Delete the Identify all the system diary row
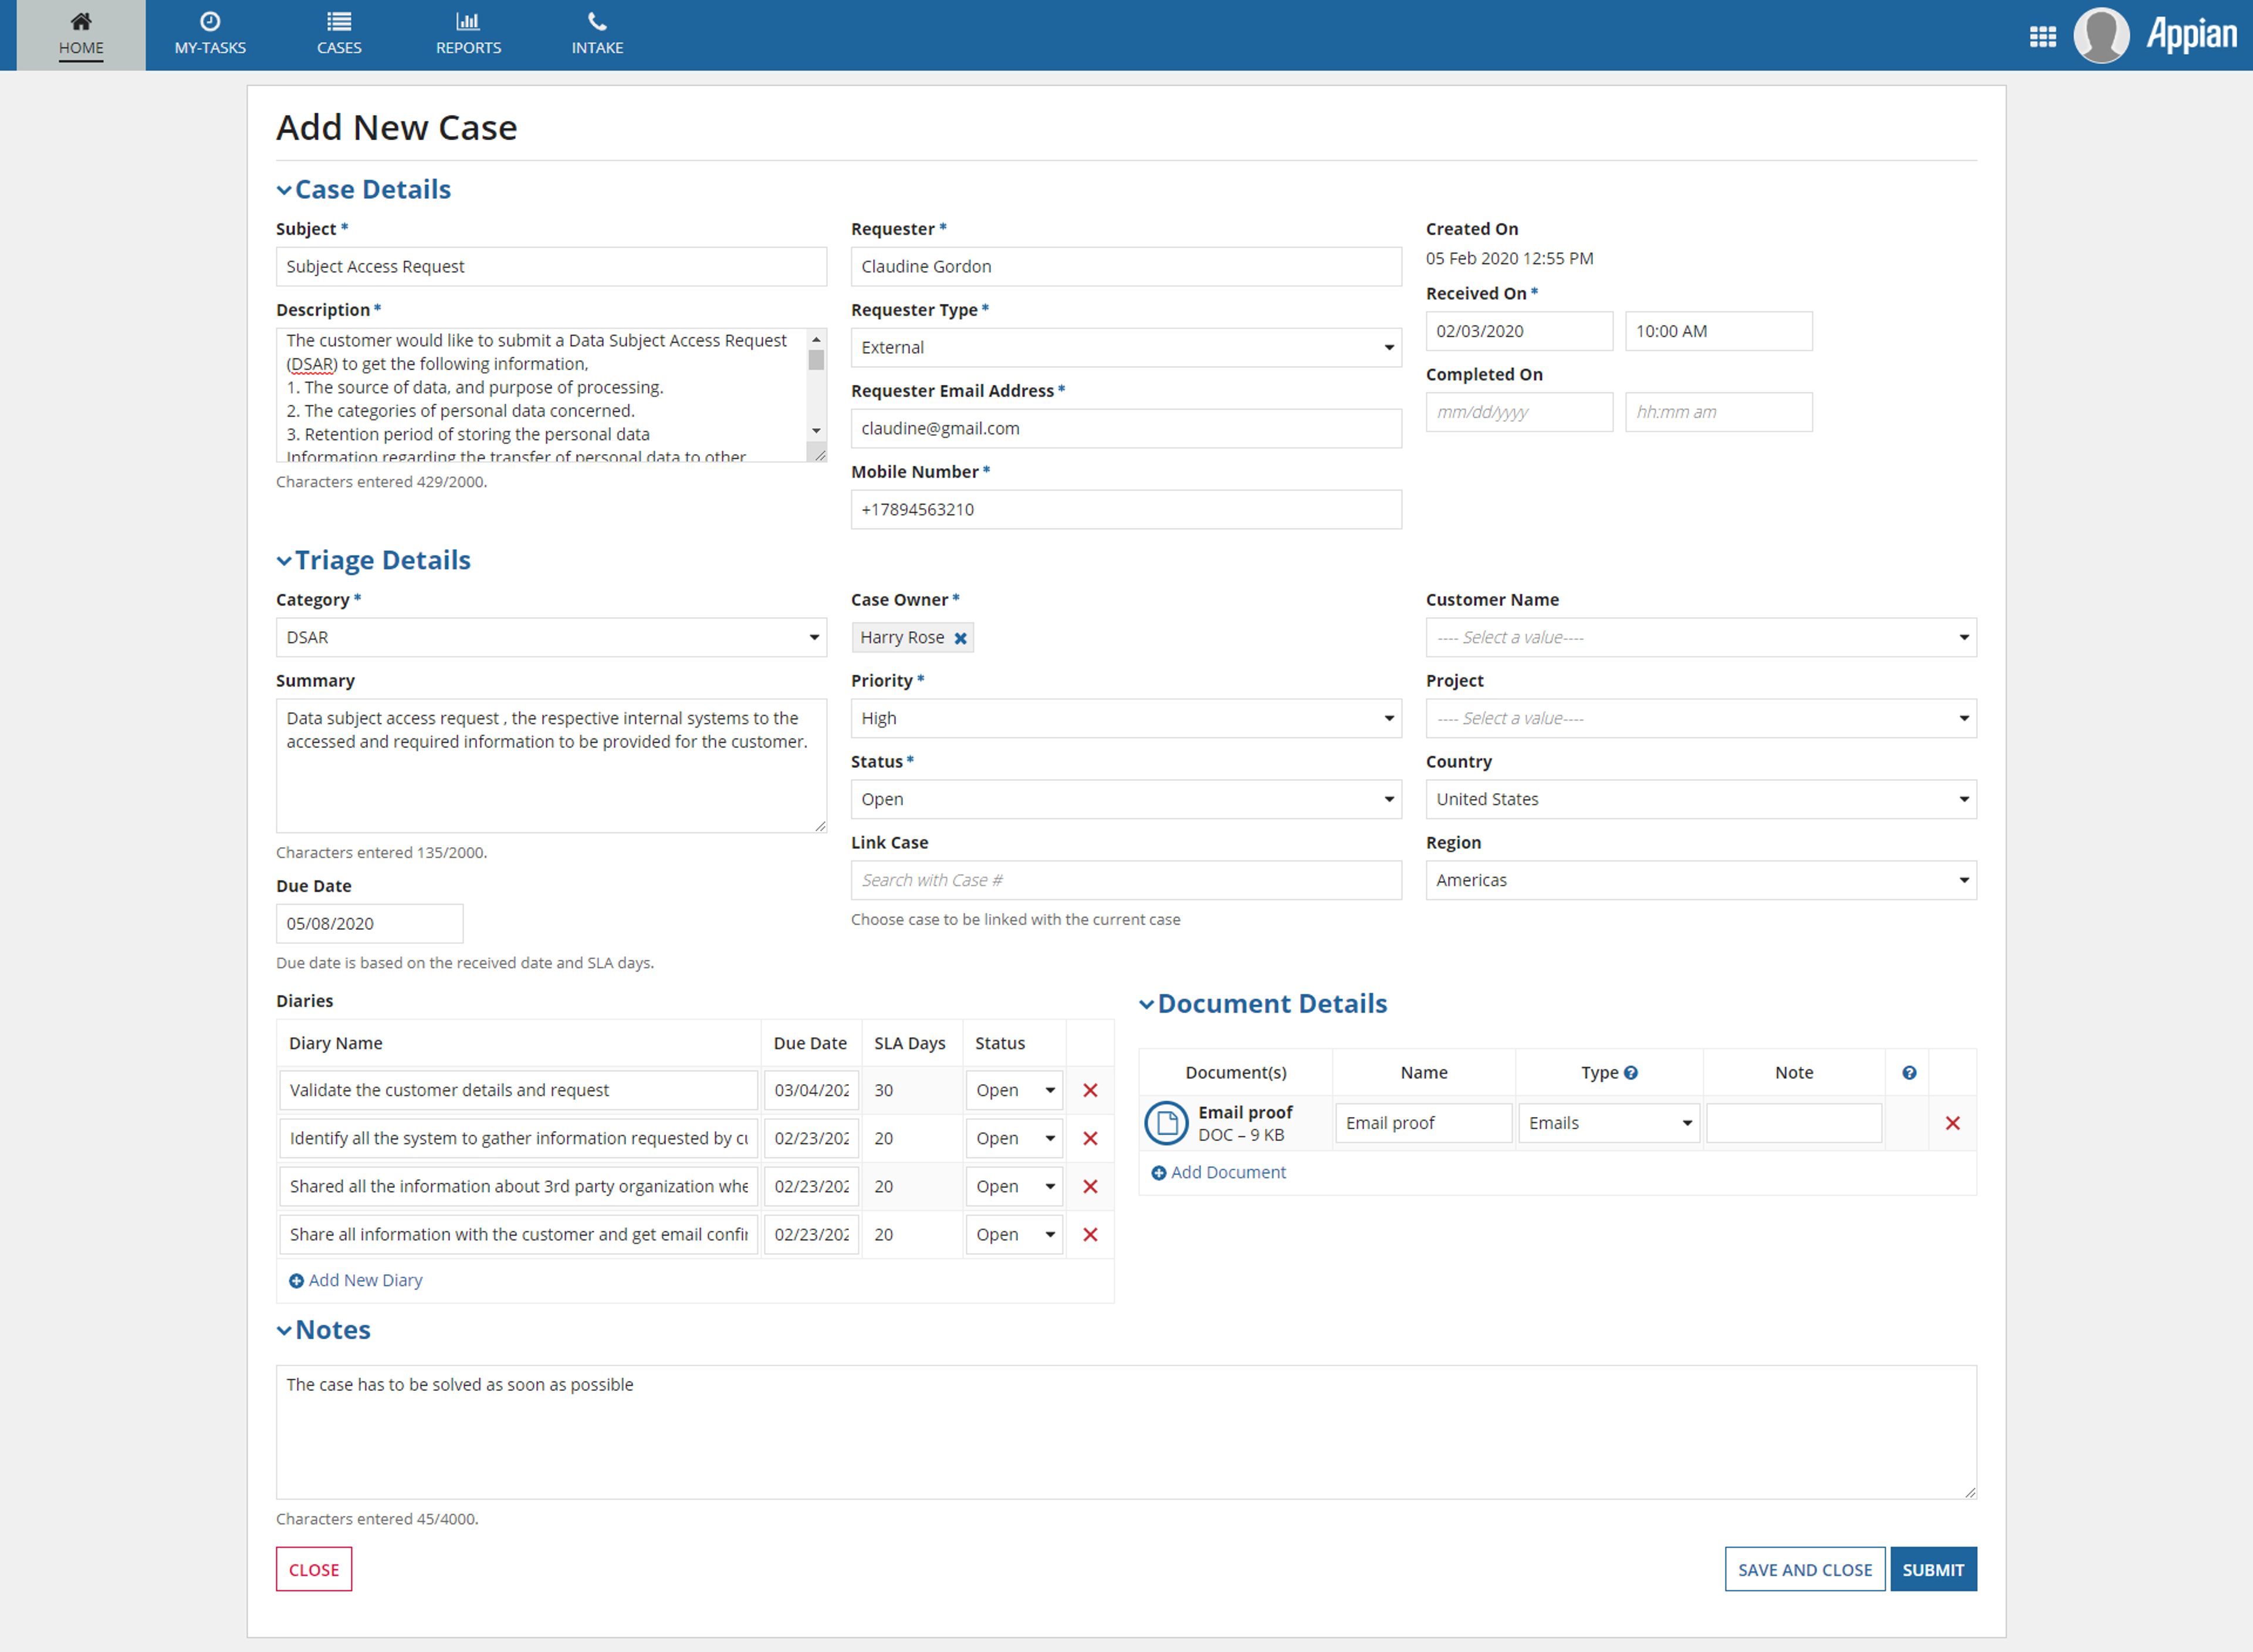 pos(1090,1138)
